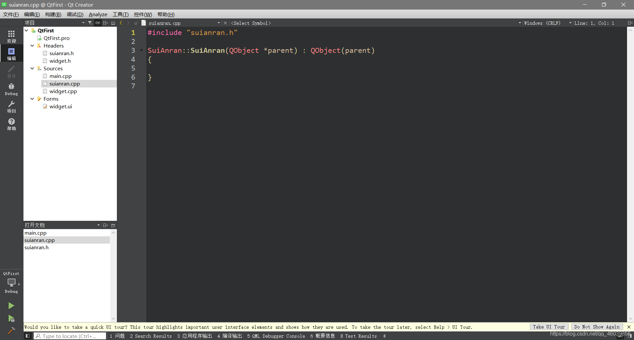634x340 pixels.
Task: Open the output panes selector arrows
Action: pyautogui.click(x=384, y=336)
